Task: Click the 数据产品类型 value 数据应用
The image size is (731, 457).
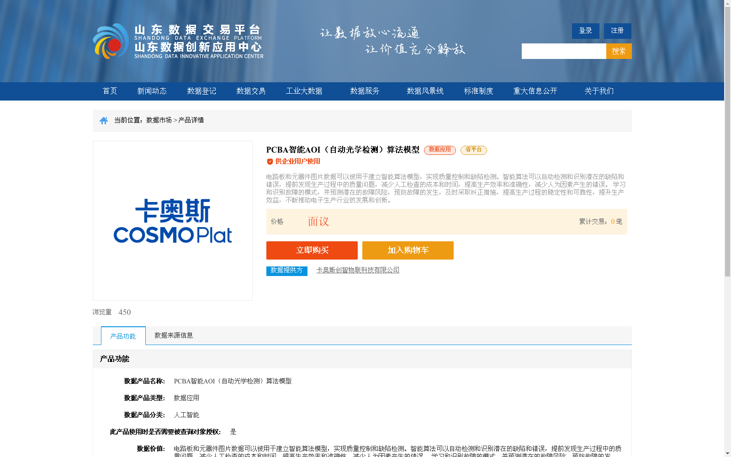Action: (186, 398)
